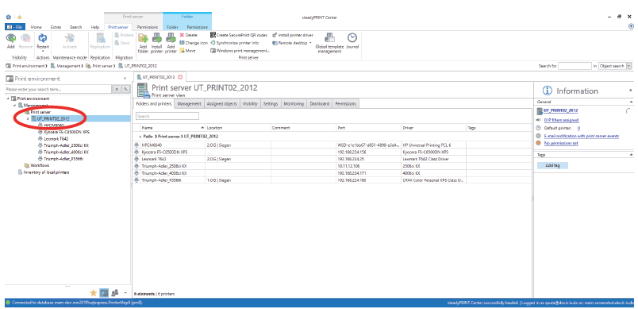The width and height of the screenshot is (638, 309).
Task: Click the users view icon at panel bottom
Action: click(x=115, y=292)
